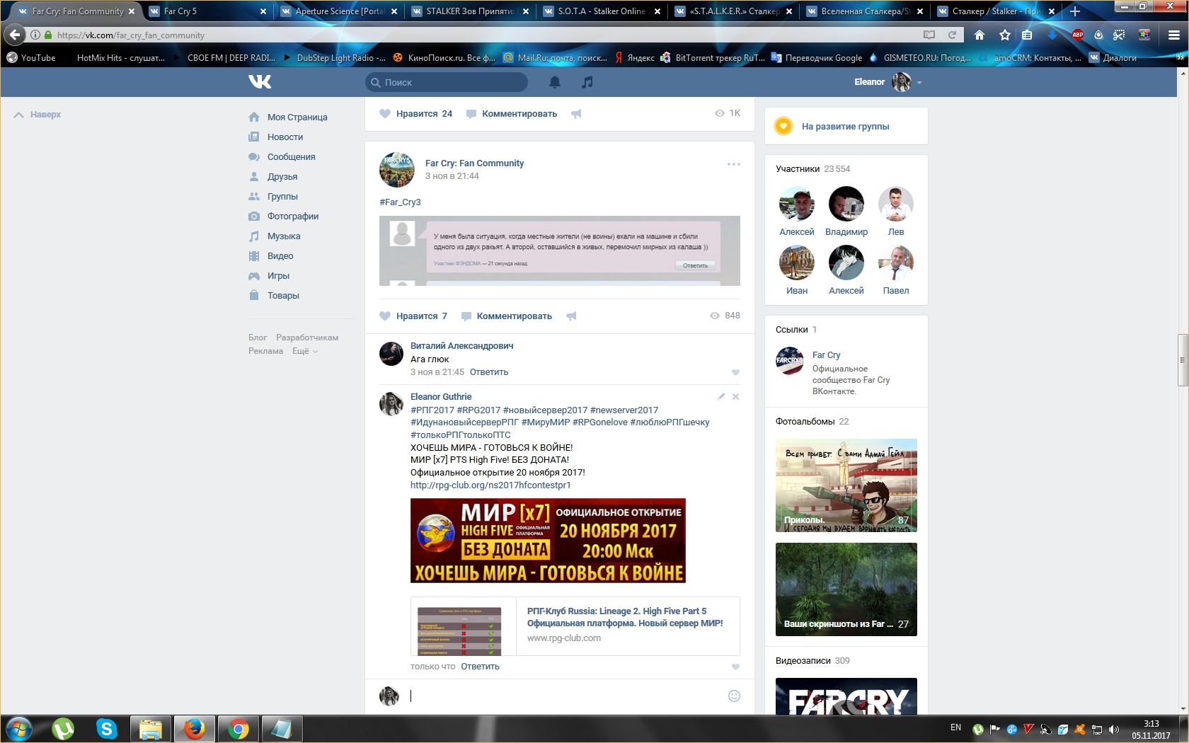Toggle Нравится 7 on Far_Cry3 post

413,316
